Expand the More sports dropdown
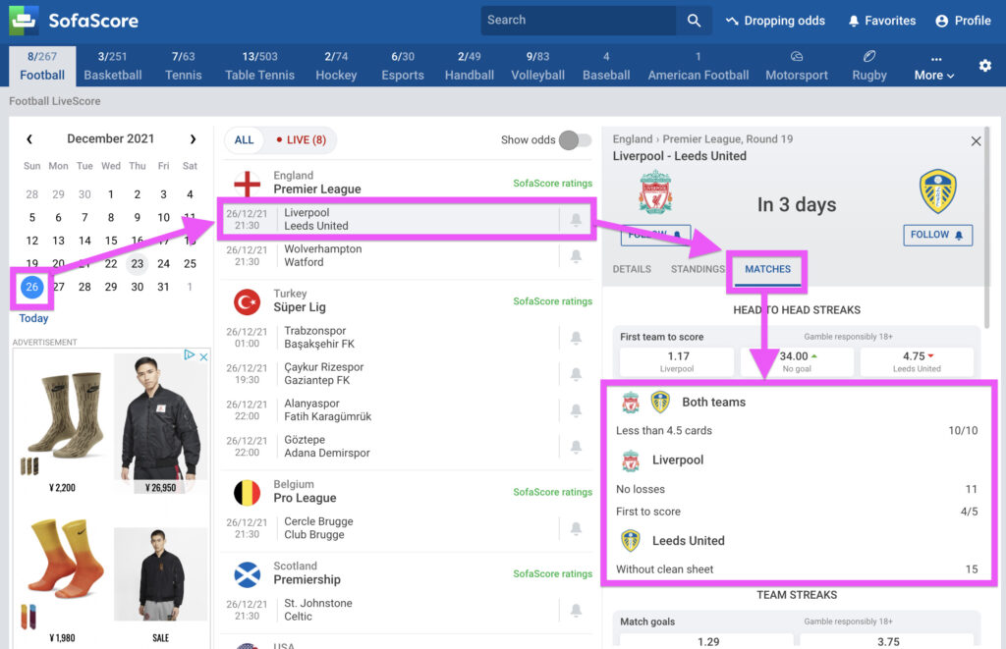 (935, 68)
